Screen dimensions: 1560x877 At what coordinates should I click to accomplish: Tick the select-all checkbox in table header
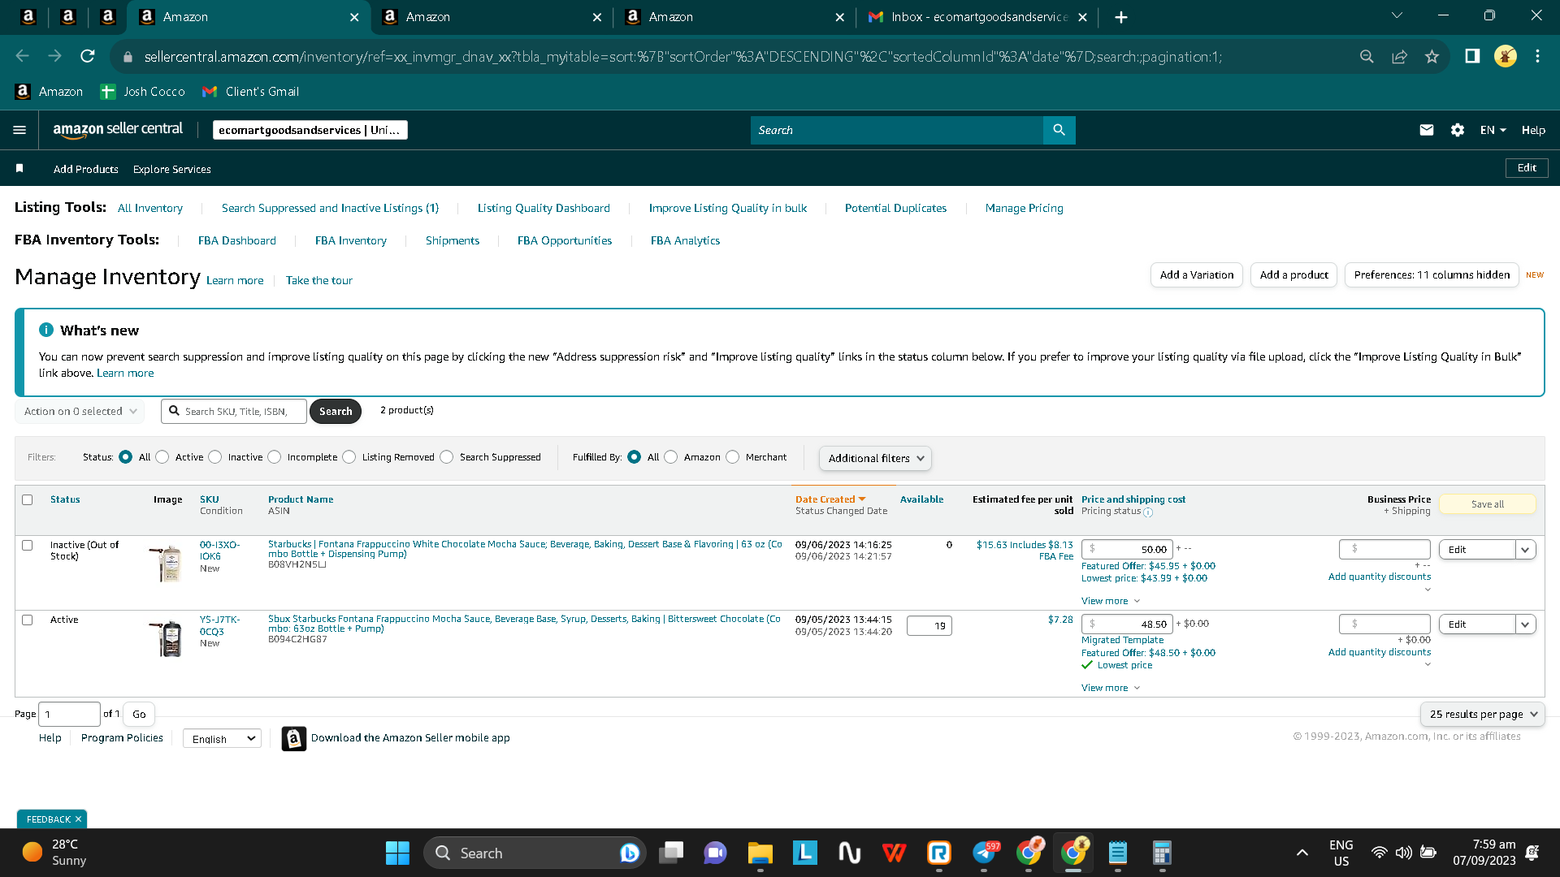28,500
